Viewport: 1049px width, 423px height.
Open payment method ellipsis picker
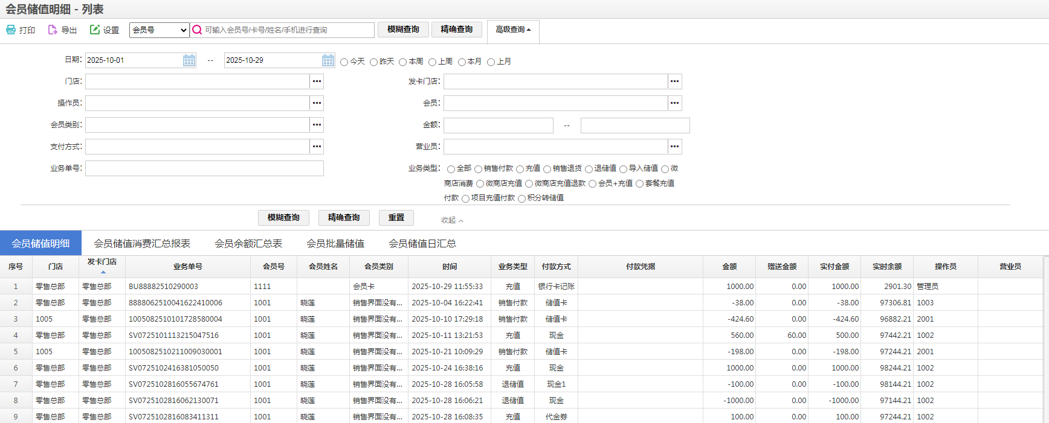[x=317, y=147]
